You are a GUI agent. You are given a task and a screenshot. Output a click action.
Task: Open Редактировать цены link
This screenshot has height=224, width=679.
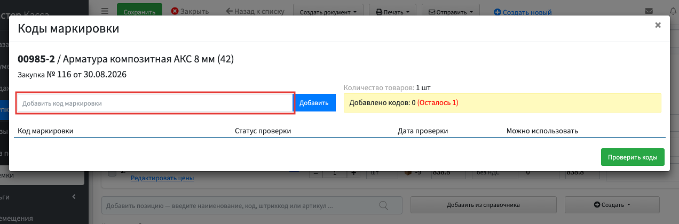[x=162, y=178]
